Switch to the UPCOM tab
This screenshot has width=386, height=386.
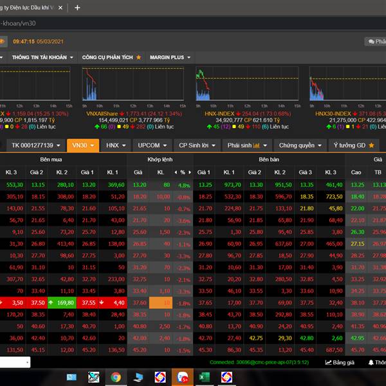coord(152,145)
